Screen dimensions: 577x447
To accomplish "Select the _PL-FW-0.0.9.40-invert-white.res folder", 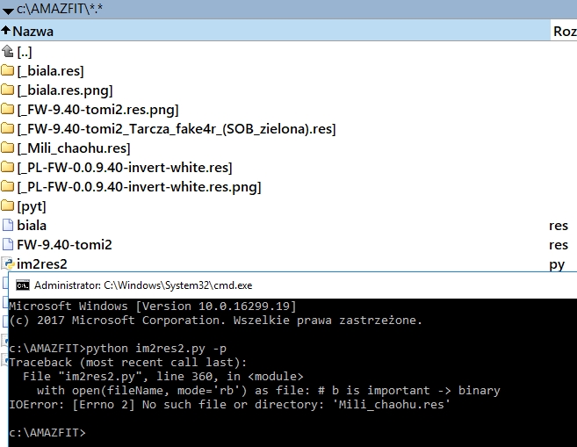I will 124,168.
